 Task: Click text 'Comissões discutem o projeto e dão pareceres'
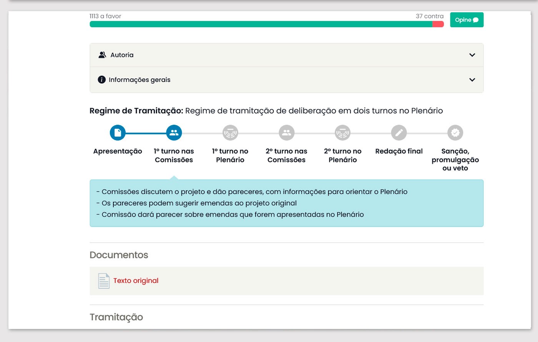[x=183, y=192]
